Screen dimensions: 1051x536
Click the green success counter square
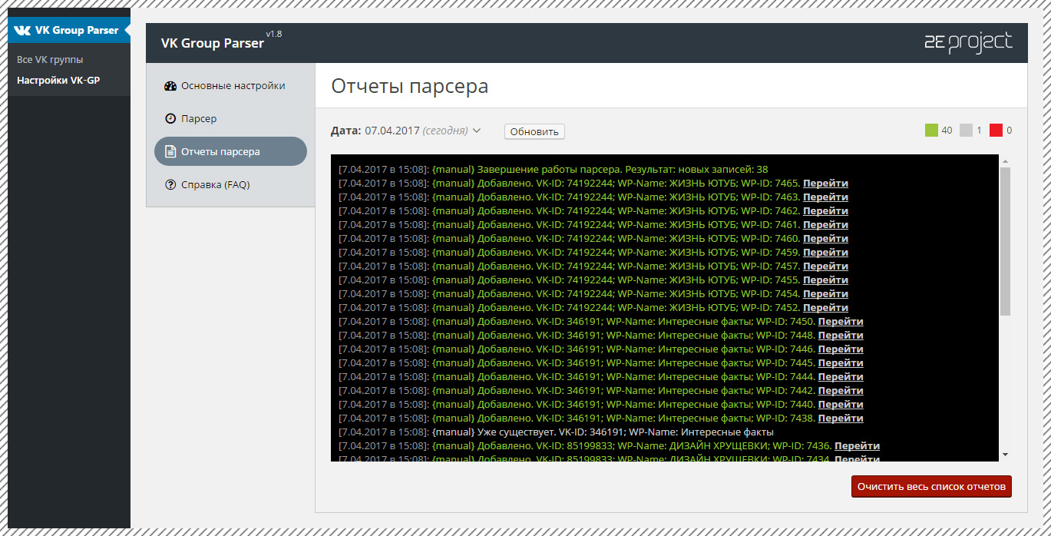pyautogui.click(x=931, y=131)
